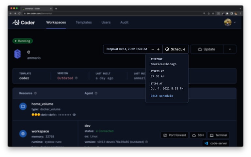
Task: Click the info icon beside Agent
Action: (x=96, y=93)
